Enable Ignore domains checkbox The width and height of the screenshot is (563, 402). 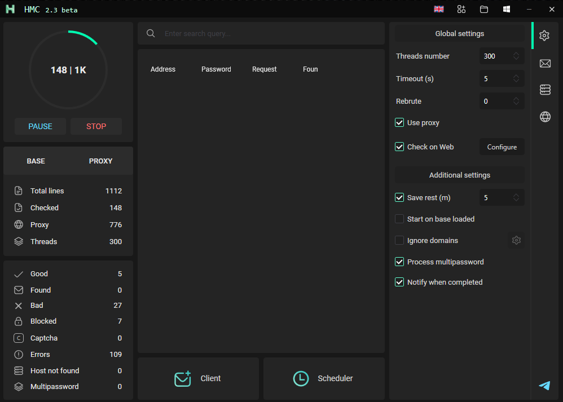(399, 240)
